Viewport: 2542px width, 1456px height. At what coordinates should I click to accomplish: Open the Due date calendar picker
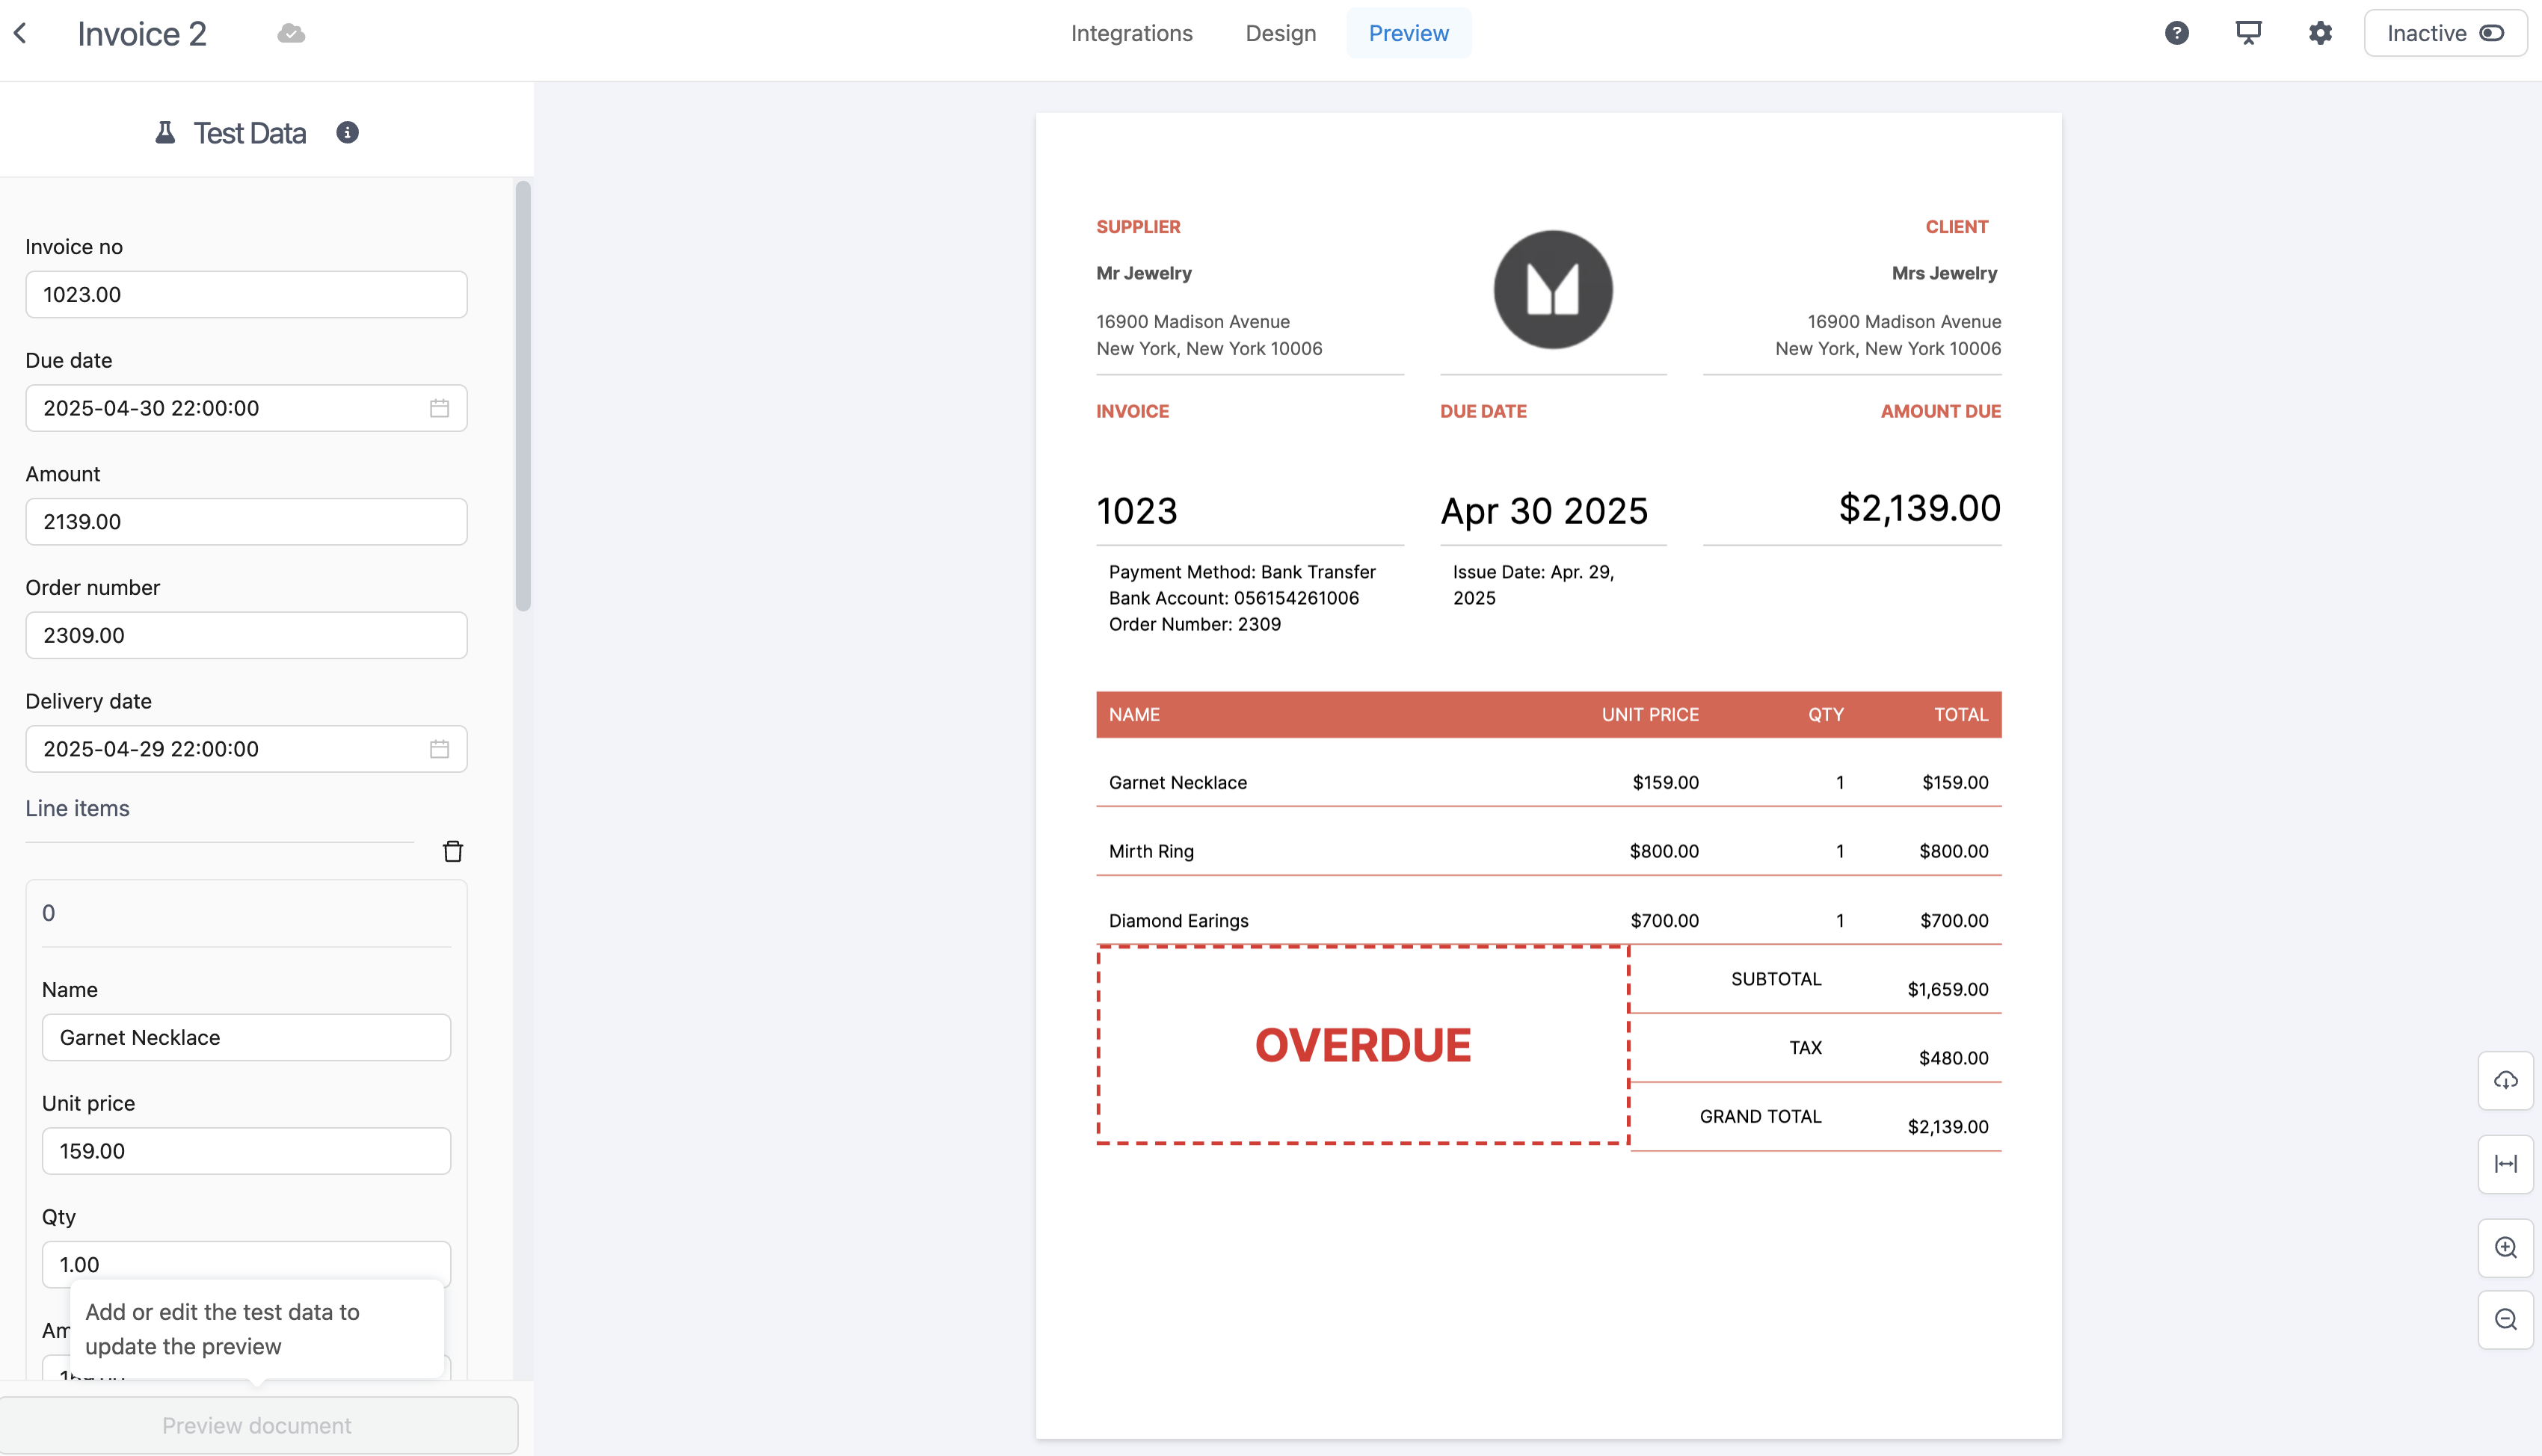pyautogui.click(x=439, y=408)
